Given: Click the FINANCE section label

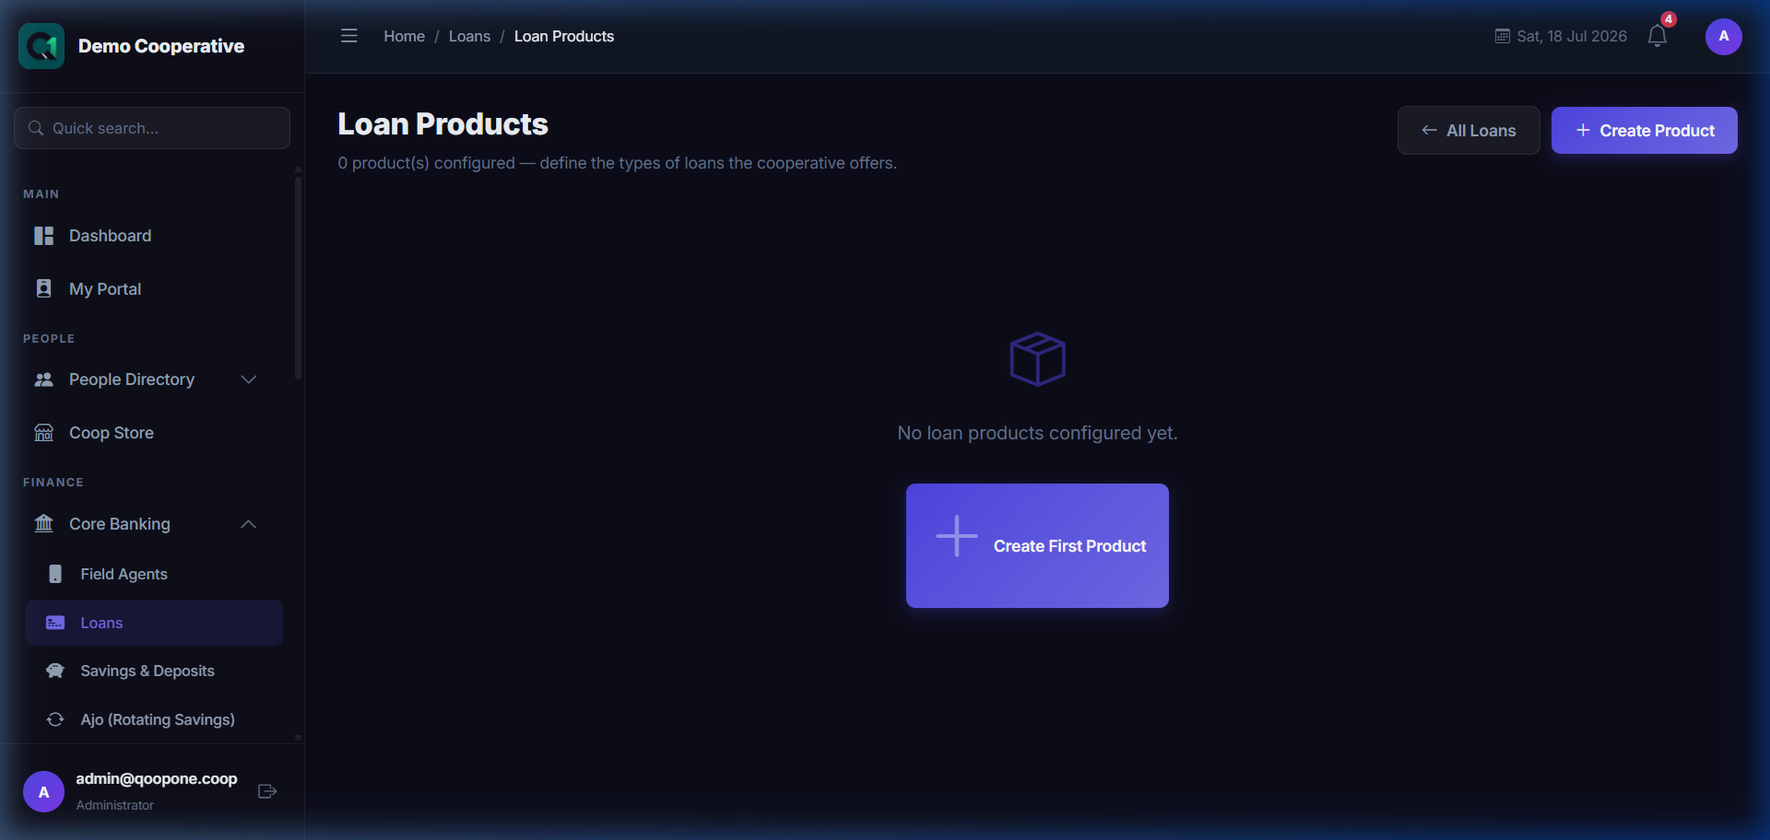Looking at the screenshot, I should [53, 483].
